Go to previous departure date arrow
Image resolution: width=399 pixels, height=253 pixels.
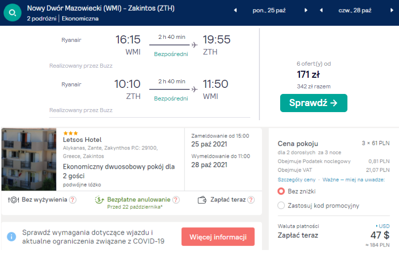235,10
